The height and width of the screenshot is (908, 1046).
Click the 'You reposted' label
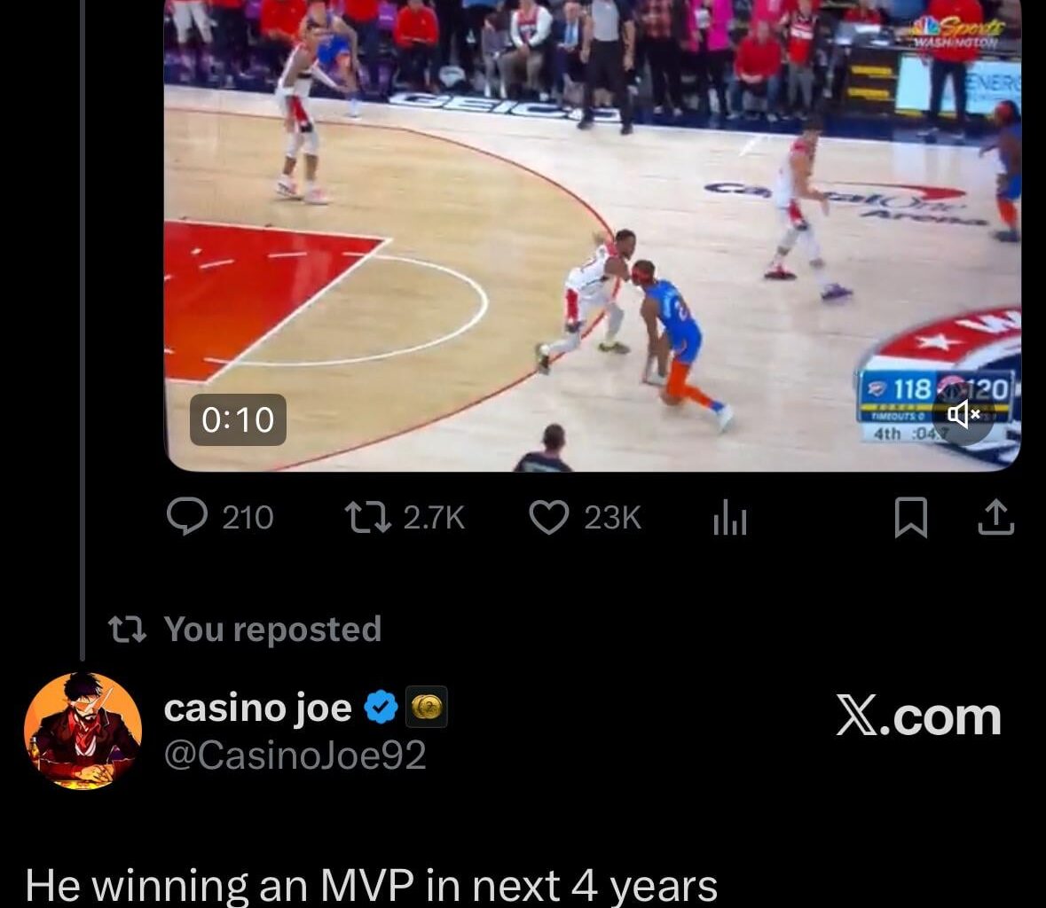tap(273, 630)
